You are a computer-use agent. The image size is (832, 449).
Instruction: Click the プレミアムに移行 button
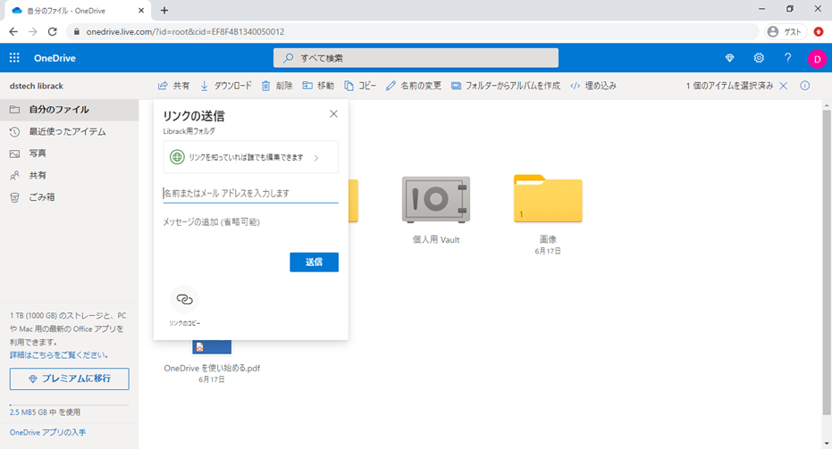pyautogui.click(x=69, y=379)
